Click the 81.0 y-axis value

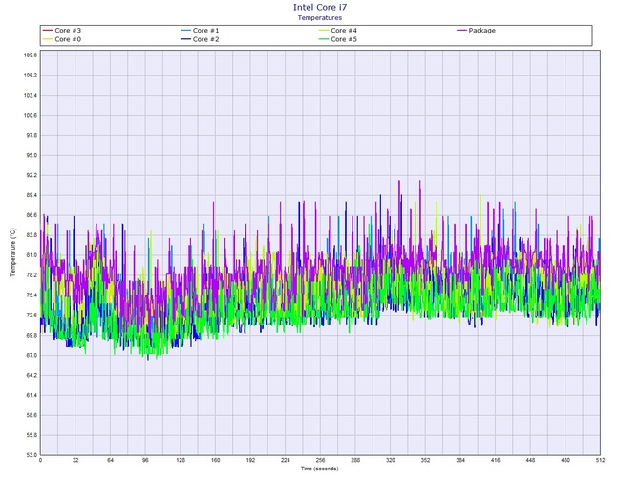tap(32, 255)
